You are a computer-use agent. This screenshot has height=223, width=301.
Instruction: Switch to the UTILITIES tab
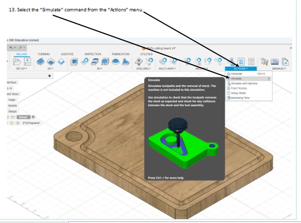click(x=146, y=54)
